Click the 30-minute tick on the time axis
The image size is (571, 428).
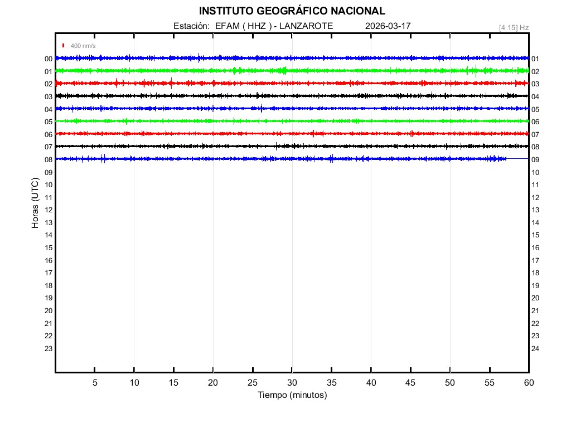click(x=292, y=382)
